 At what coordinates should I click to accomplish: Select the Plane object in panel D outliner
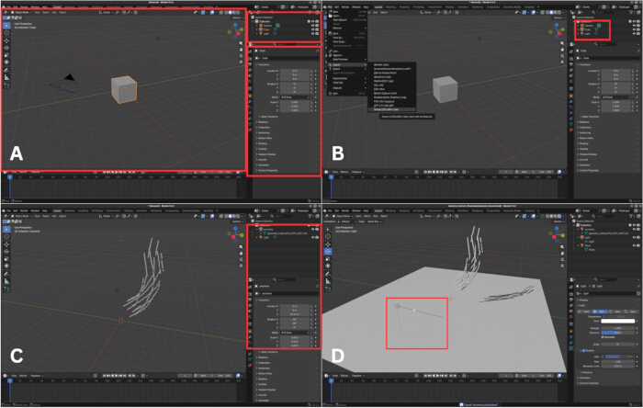(x=588, y=245)
